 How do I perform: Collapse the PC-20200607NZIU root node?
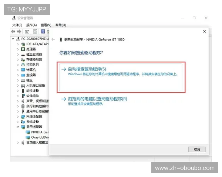tap(13, 39)
